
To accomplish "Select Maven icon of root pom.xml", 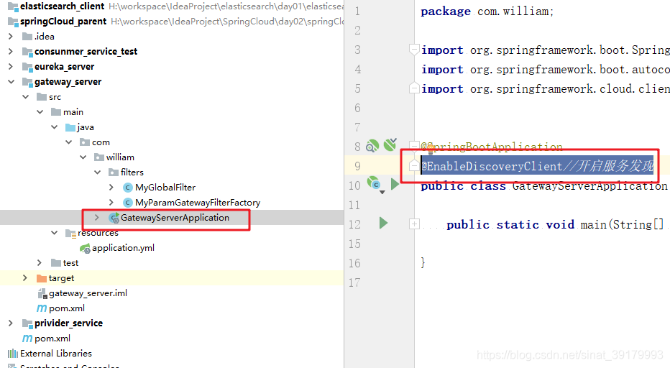I will [27, 338].
